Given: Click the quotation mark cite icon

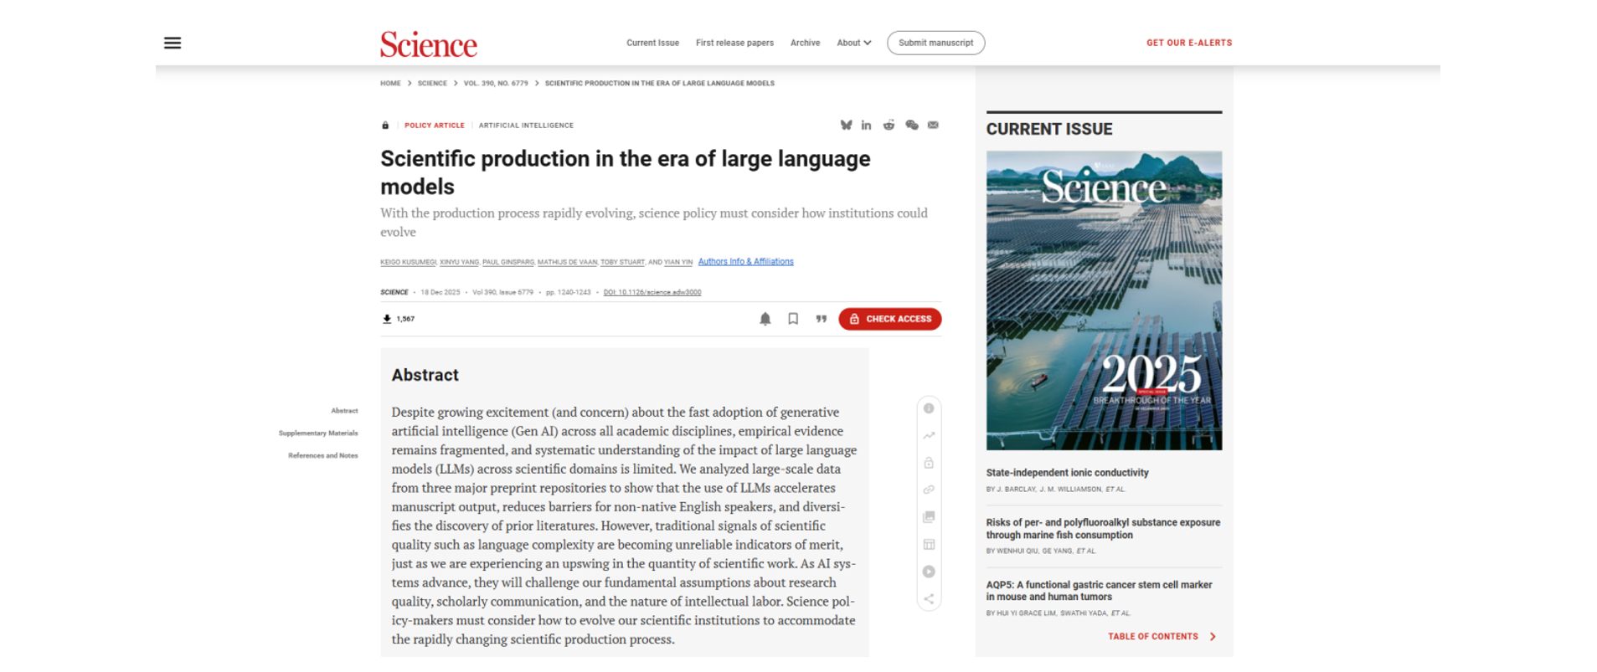Looking at the screenshot, I should click(x=821, y=319).
